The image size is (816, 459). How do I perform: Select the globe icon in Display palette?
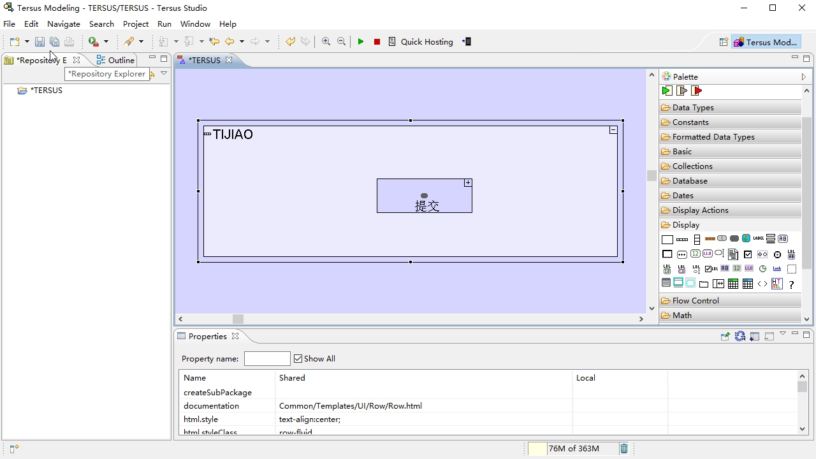tap(746, 238)
